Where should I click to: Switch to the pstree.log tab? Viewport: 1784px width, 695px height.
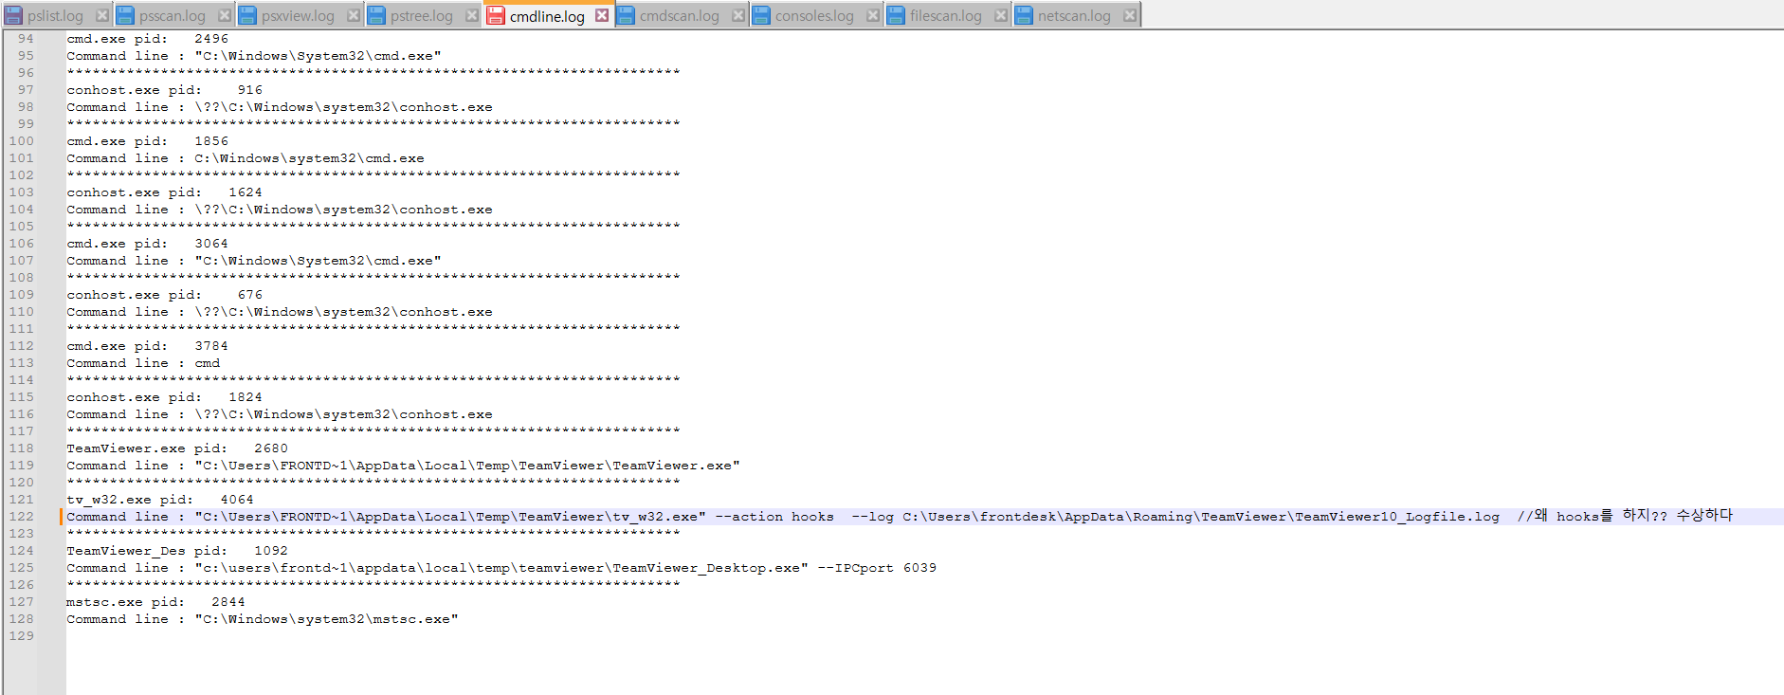point(421,16)
